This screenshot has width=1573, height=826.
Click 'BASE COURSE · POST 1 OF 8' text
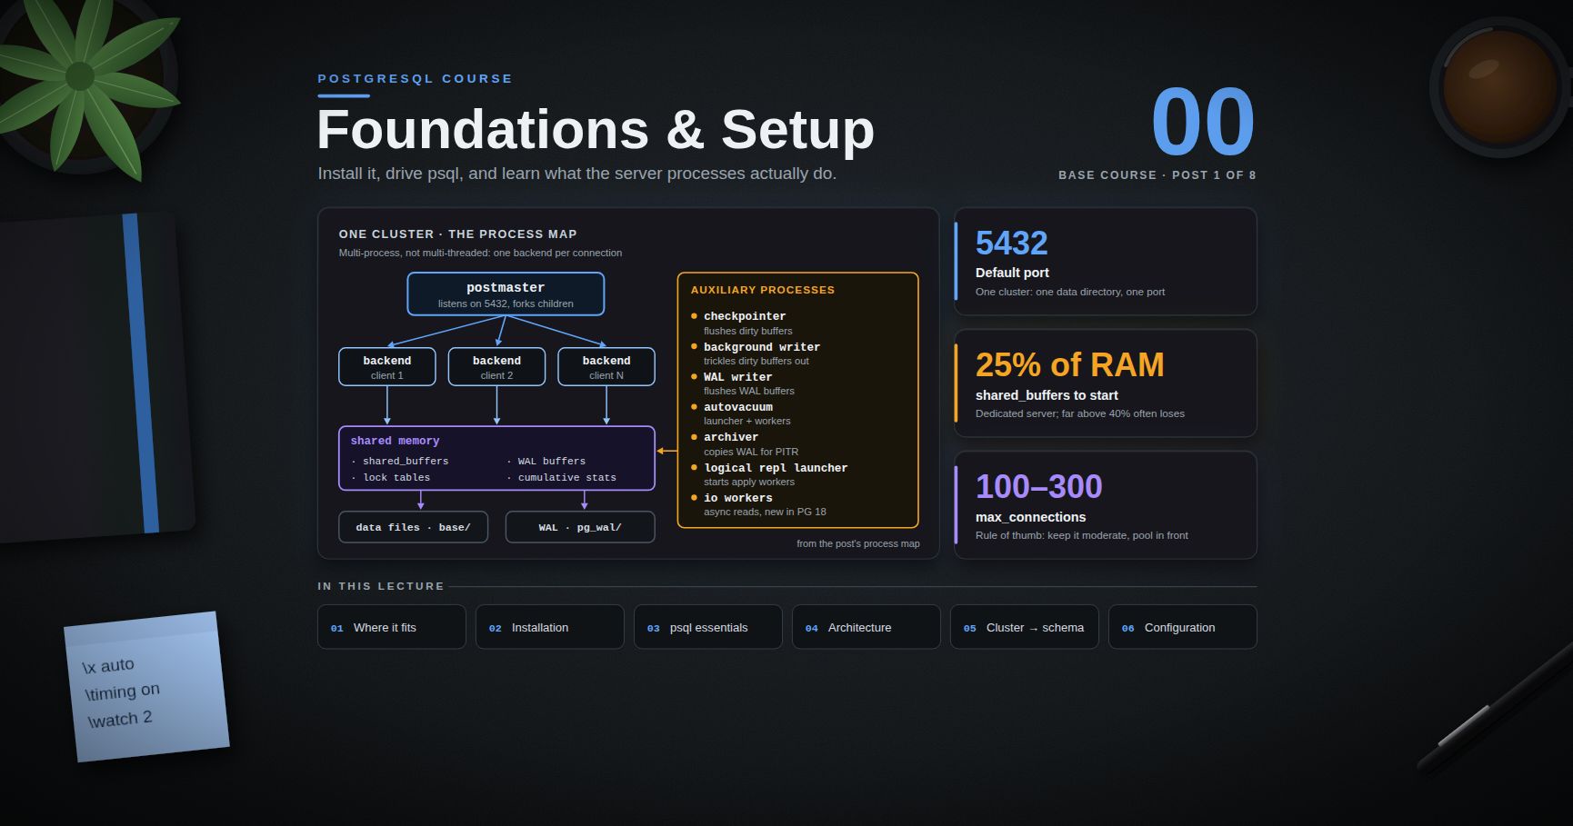coord(1157,174)
